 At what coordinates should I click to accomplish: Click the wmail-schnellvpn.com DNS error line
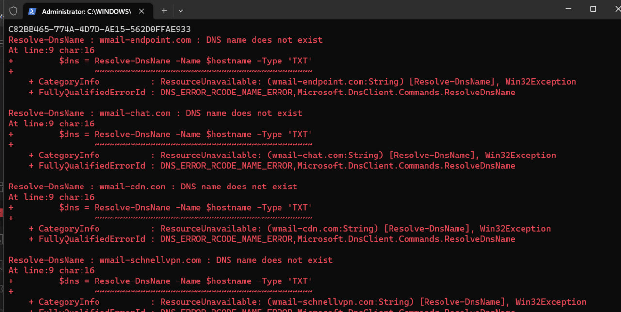tap(171, 260)
